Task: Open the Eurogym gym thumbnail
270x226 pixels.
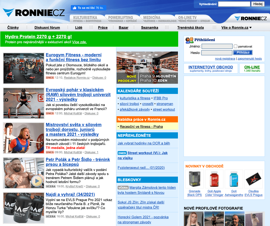Action: tap(24, 68)
